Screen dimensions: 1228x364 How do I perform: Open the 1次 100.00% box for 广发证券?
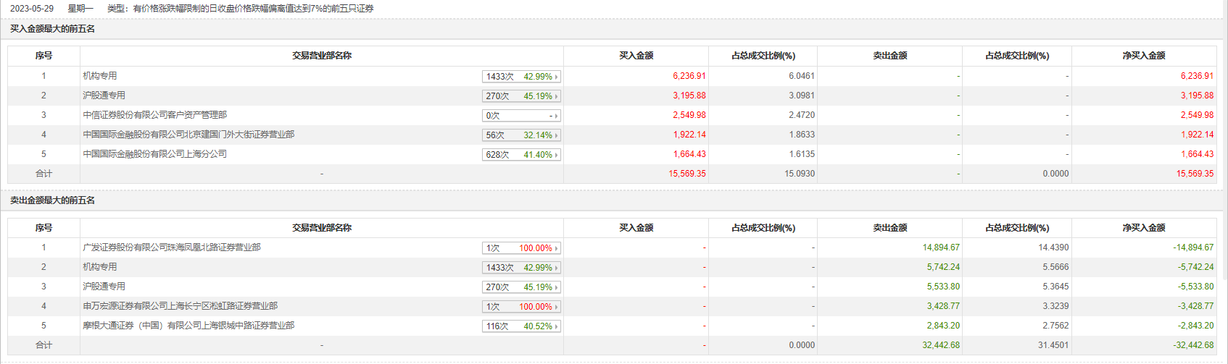pos(521,247)
